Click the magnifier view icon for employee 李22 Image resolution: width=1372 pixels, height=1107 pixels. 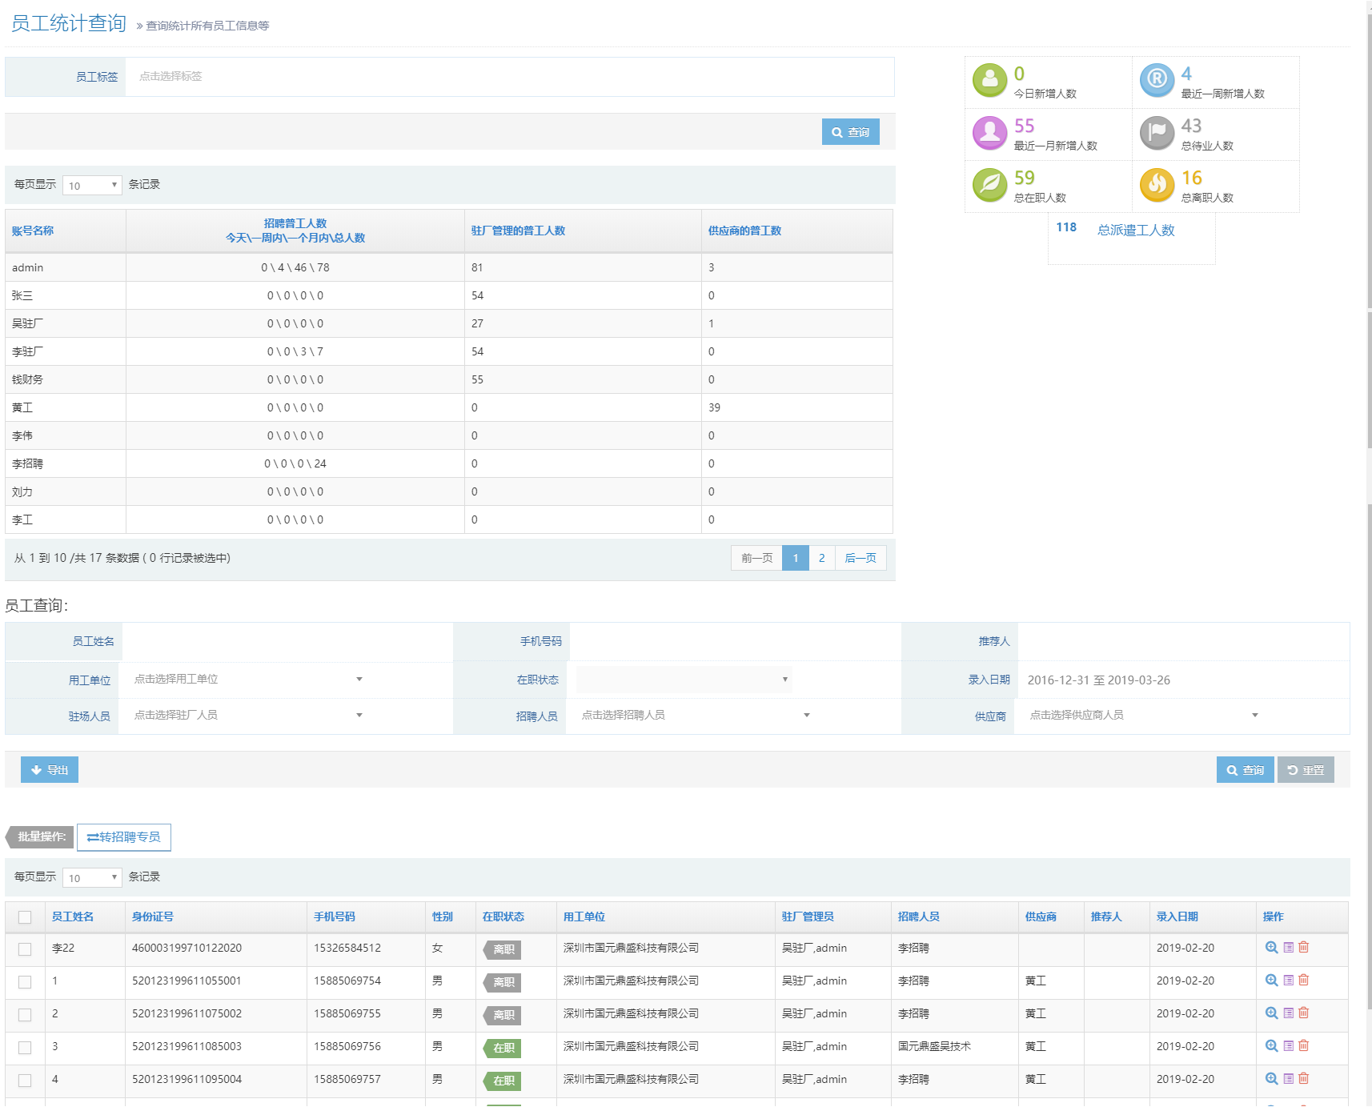point(1271,947)
